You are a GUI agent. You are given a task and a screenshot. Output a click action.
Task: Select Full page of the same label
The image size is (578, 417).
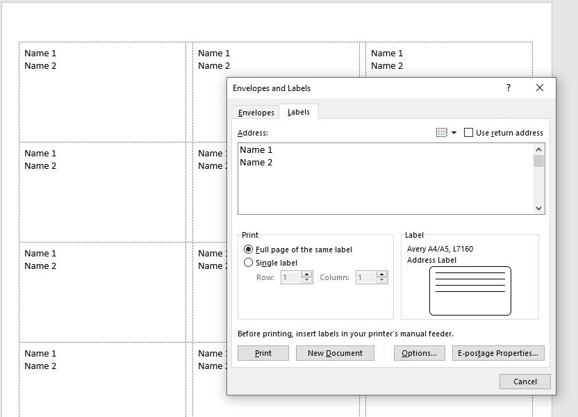click(x=249, y=250)
